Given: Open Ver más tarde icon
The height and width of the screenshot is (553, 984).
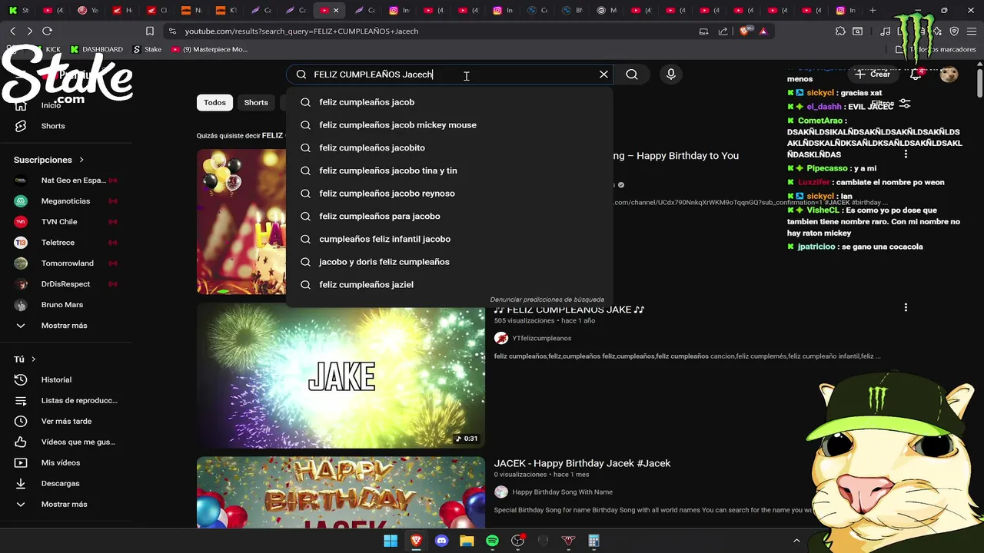Looking at the screenshot, I should pos(21,421).
